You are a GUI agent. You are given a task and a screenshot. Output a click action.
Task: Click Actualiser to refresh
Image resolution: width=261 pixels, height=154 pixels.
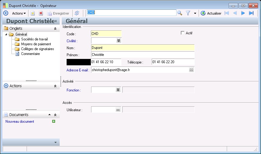211,13
